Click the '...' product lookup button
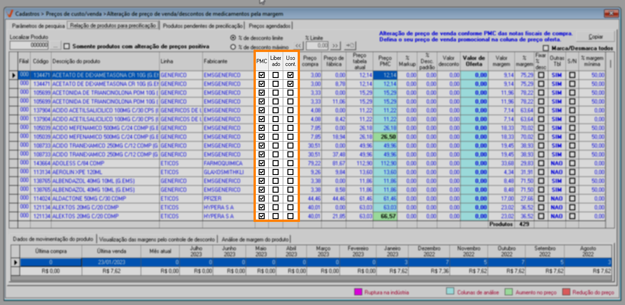 tap(55, 46)
